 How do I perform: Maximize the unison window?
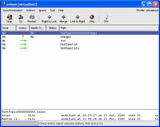coord(150,4)
